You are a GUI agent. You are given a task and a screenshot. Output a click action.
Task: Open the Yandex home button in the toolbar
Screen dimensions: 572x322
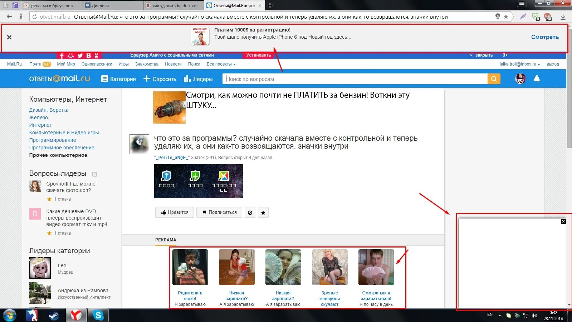(21, 16)
